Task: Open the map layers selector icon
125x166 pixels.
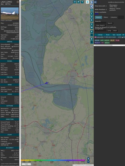Action: tap(87, 2)
